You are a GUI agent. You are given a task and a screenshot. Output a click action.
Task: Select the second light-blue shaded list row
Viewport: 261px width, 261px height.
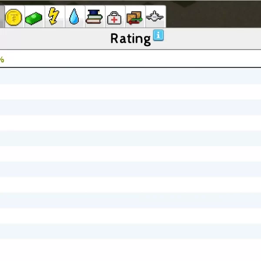pos(130,107)
